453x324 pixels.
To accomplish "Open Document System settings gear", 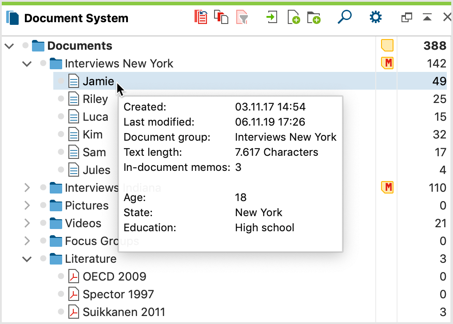I will pyautogui.click(x=376, y=17).
